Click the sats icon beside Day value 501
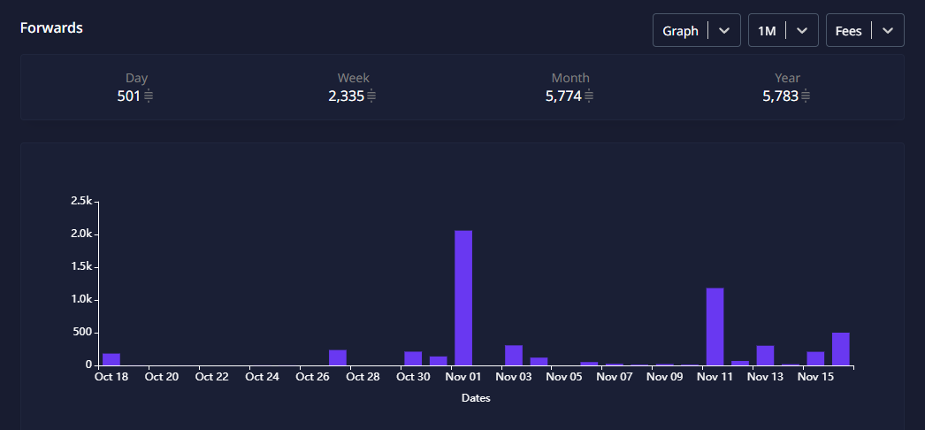This screenshot has width=925, height=430. click(149, 96)
